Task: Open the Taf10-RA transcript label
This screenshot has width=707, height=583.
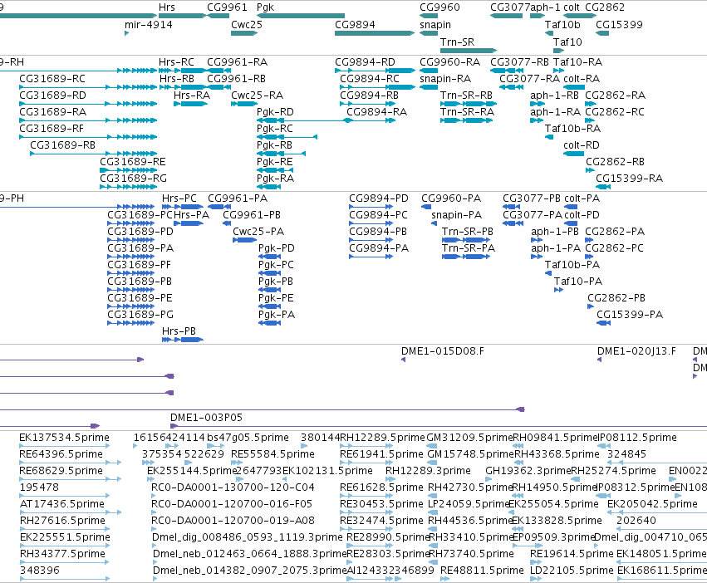Action: tap(577, 61)
